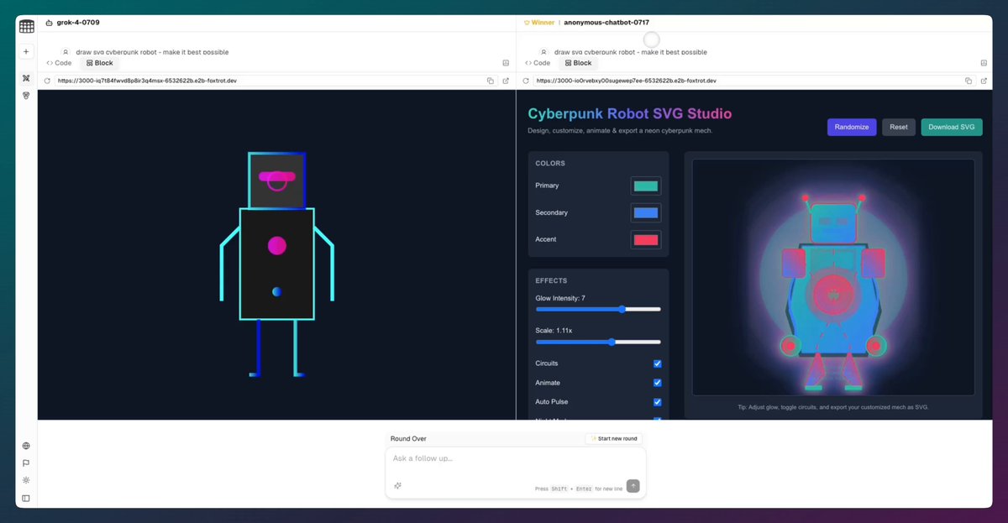Click the anonymous-chatbot-0717 model name
The width and height of the screenshot is (1008, 523).
[x=606, y=23]
